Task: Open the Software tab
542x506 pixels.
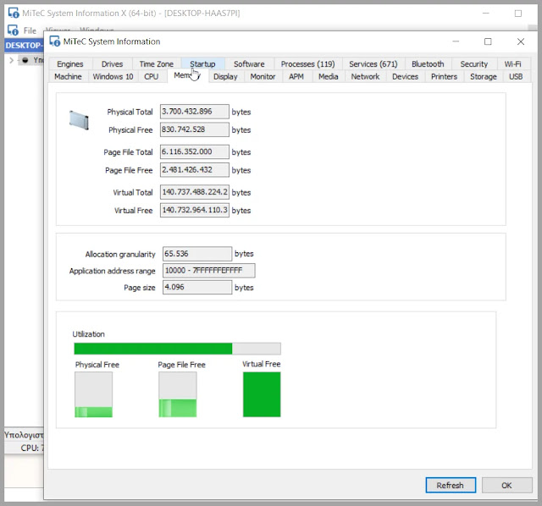Action: click(x=249, y=64)
